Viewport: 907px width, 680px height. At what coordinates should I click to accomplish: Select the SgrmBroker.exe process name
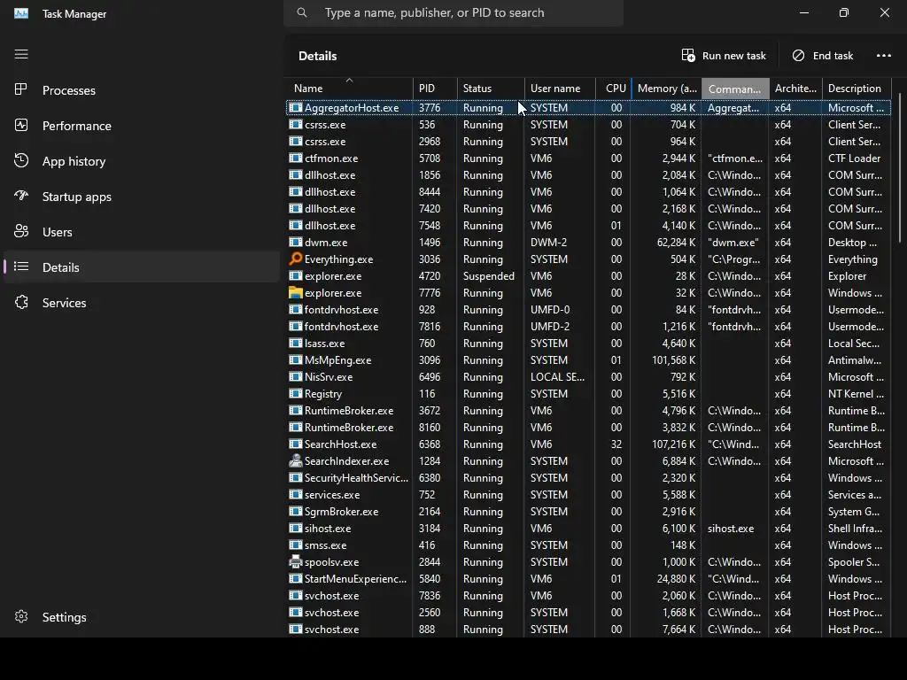341,511
